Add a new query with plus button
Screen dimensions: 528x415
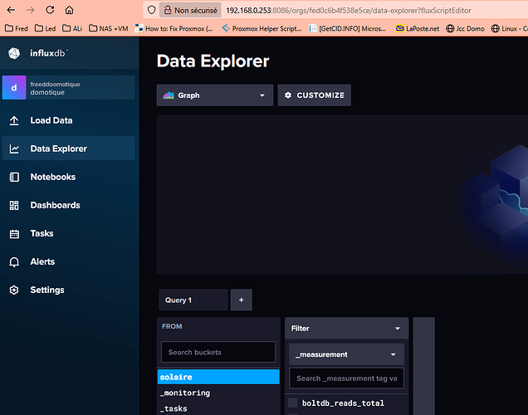241,300
